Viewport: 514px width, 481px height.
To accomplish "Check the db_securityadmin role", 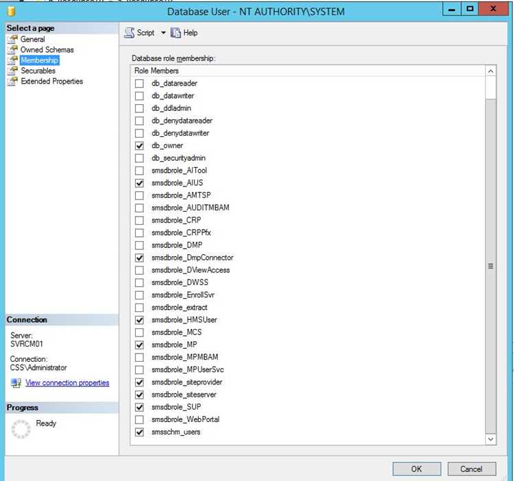I will pyautogui.click(x=139, y=158).
